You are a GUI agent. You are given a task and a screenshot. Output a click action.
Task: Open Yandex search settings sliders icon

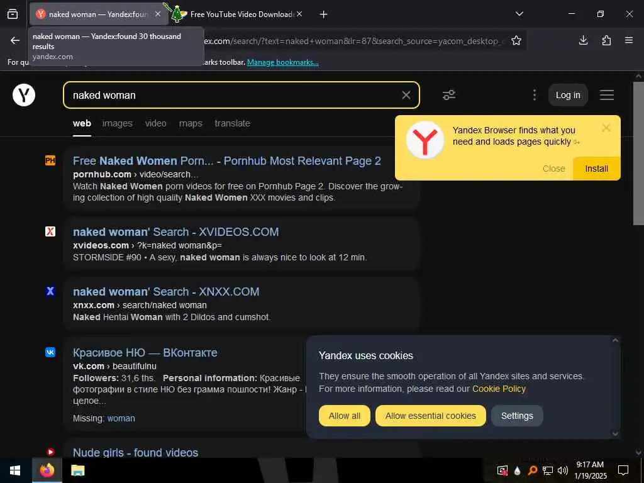(x=449, y=96)
